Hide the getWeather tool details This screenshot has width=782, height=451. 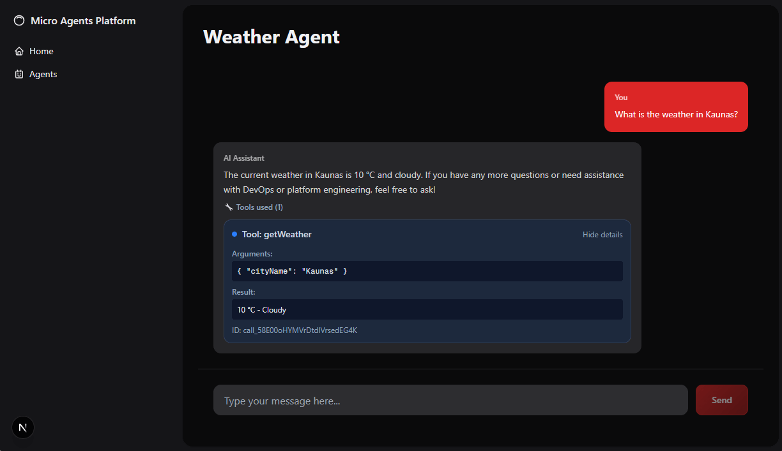coord(602,234)
